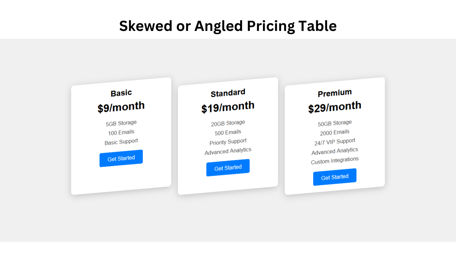This screenshot has height=256, width=456.
Task: Click the Advanced Analytics feature on Standard
Action: click(x=228, y=150)
